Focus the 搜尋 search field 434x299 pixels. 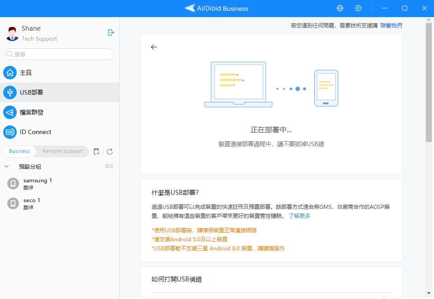59,54
